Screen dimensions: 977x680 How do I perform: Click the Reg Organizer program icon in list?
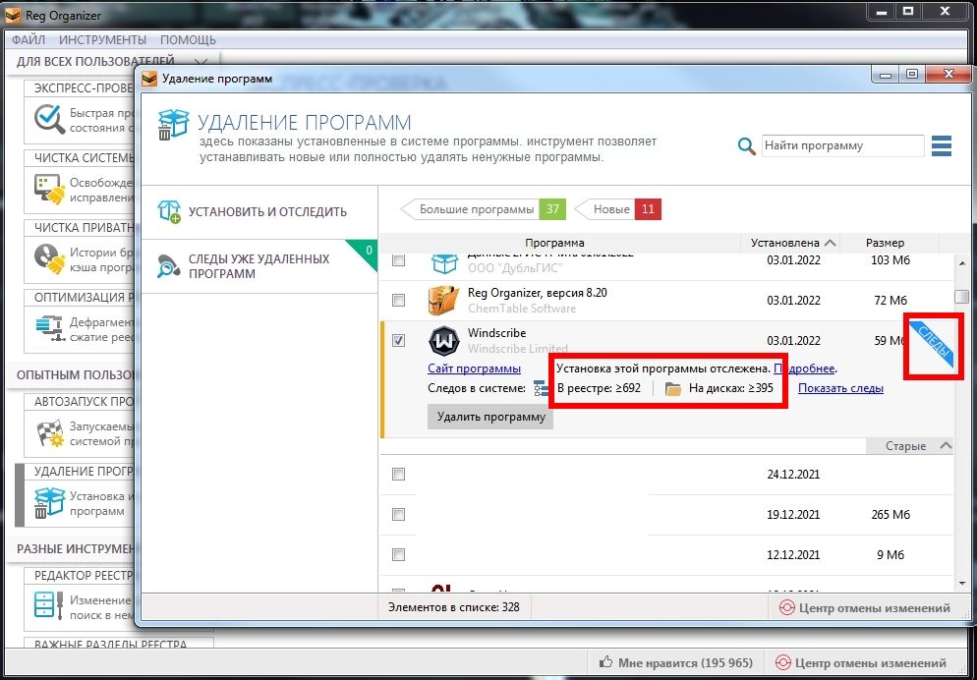(444, 300)
